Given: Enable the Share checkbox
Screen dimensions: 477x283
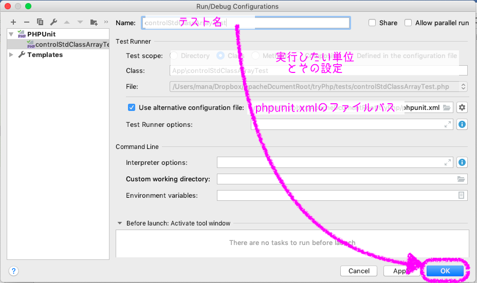Looking at the screenshot, I should [x=372, y=23].
